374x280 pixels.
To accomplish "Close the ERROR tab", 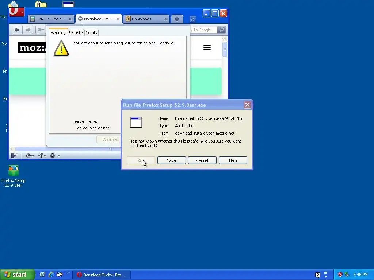I will coord(70,19).
